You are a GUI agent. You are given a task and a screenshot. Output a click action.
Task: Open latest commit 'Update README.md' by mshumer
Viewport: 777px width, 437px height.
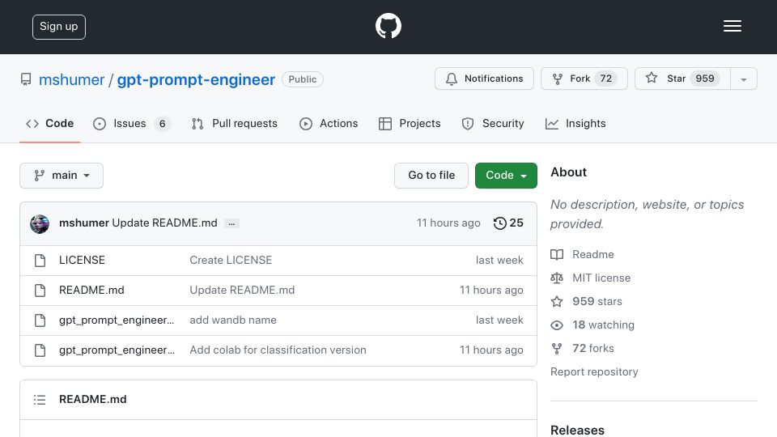(164, 223)
